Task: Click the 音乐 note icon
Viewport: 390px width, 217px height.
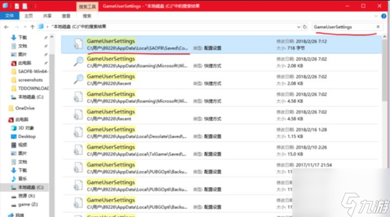Action: click(x=14, y=179)
